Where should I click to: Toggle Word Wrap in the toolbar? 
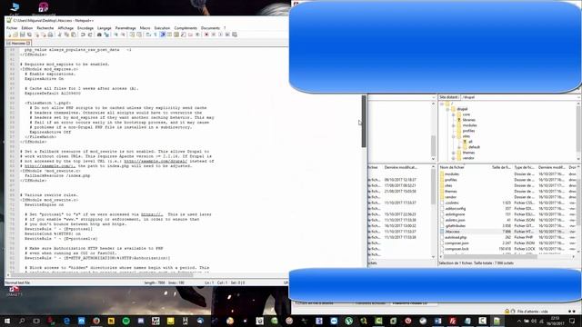[x=148, y=35]
